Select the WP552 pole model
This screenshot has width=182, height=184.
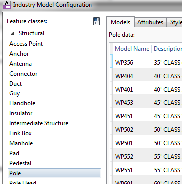pyautogui.click(x=147, y=157)
